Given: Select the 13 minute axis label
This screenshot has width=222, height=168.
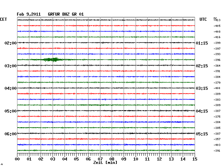Looking at the screenshot, I should pyautogui.click(x=171, y=159).
